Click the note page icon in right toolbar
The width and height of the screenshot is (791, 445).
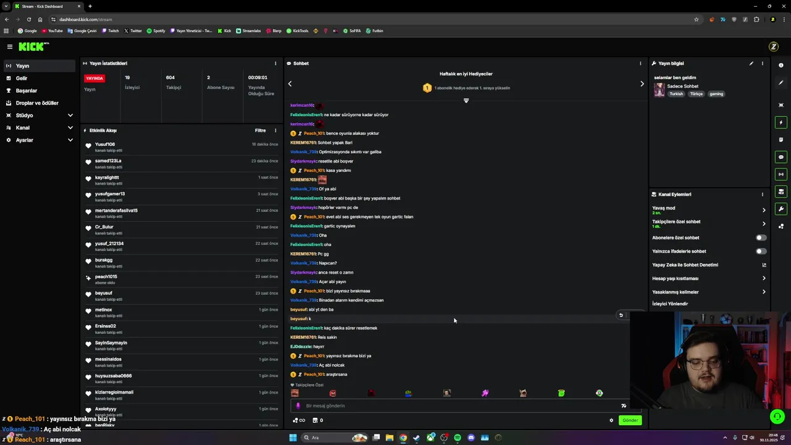coord(781,140)
